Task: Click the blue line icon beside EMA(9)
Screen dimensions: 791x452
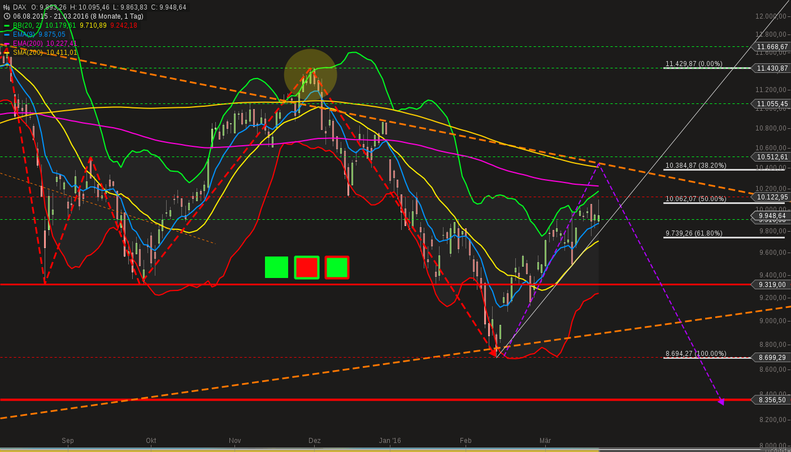Action: (6, 34)
